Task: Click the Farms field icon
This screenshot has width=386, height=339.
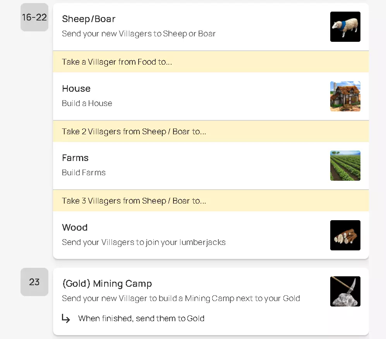Action: coord(345,166)
